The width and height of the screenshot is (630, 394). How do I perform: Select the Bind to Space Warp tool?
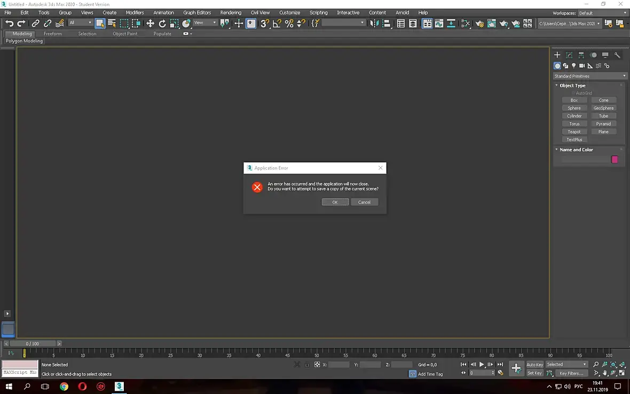tap(59, 23)
